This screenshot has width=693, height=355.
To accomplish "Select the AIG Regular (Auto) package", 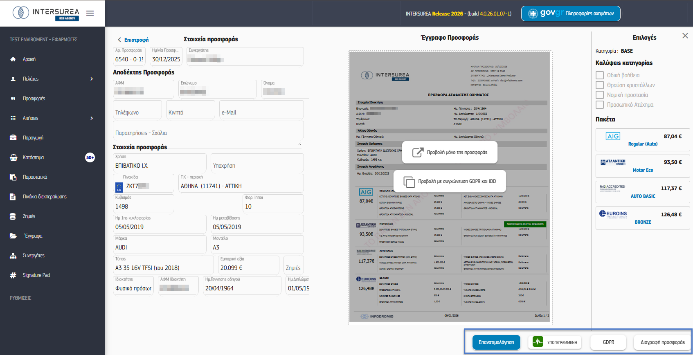I will pyautogui.click(x=642, y=140).
